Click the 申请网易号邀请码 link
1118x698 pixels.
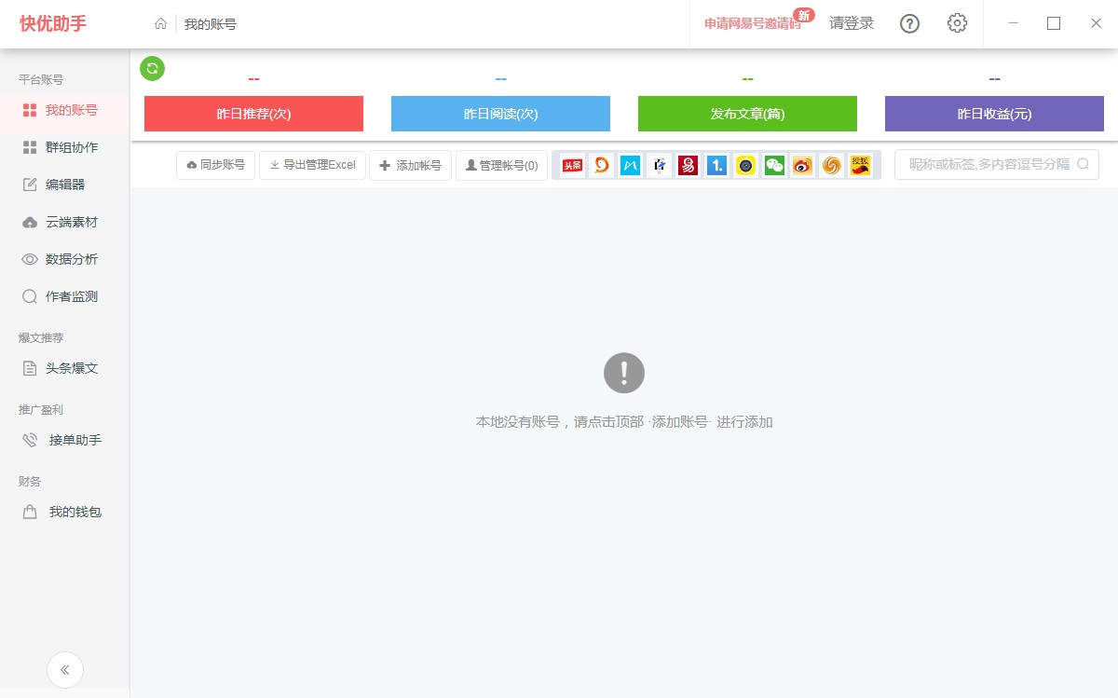[x=753, y=23]
